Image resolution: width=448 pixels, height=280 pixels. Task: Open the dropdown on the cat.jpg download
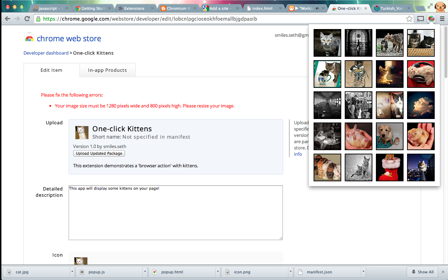point(72,272)
